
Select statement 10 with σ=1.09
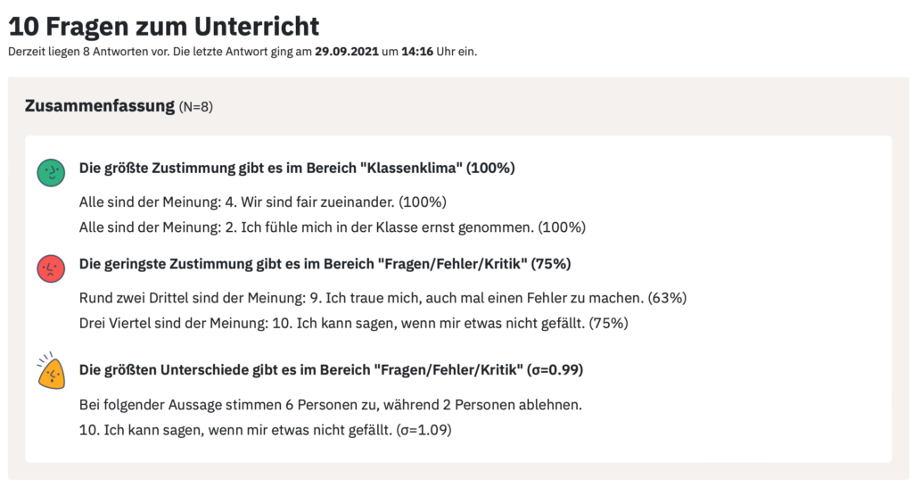pos(266,430)
